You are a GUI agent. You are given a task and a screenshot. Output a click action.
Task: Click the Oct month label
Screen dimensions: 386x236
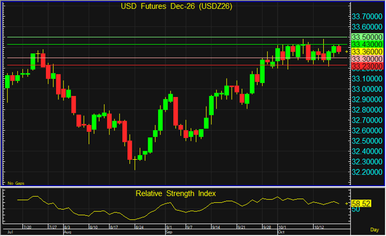[x=281, y=232]
